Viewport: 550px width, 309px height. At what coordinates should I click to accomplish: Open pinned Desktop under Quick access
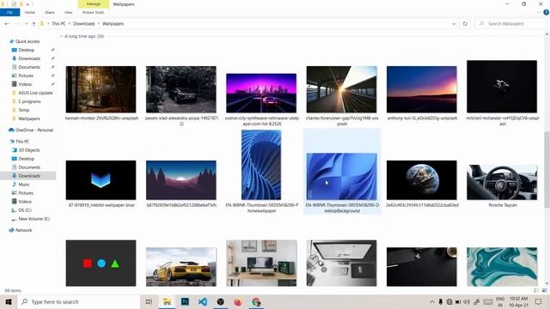[27, 50]
